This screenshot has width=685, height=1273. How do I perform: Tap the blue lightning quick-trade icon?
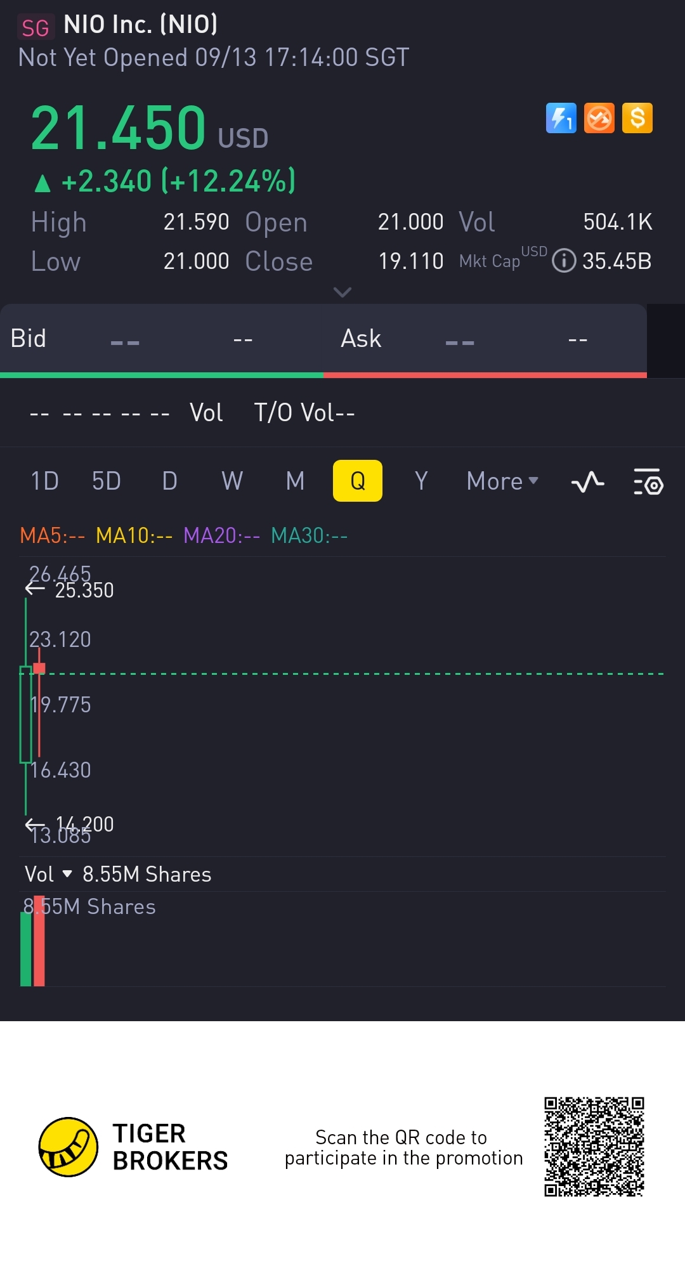pyautogui.click(x=561, y=118)
